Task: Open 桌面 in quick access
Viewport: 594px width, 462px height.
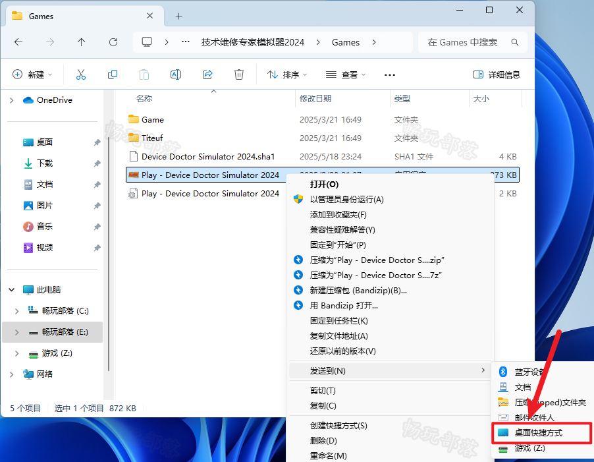Action: coord(38,142)
